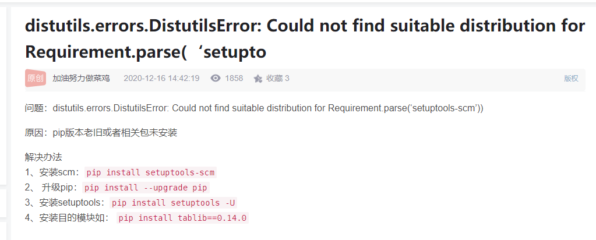
Task: Click step 2 升级pip label
Action: [x=52, y=188]
